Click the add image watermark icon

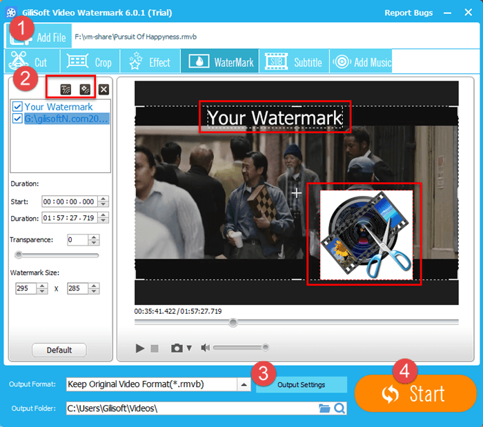click(85, 89)
